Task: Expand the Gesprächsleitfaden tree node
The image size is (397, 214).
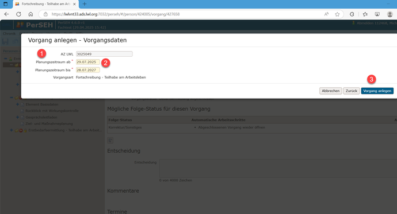Action: pyautogui.click(x=17, y=117)
